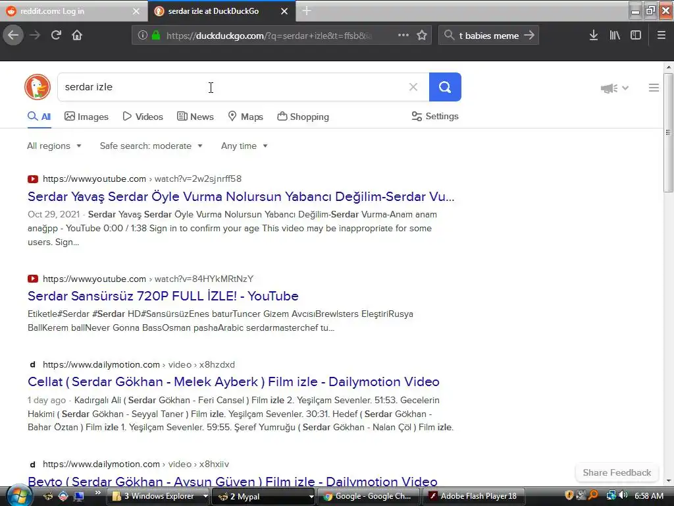The height and width of the screenshot is (506, 674).
Task: Open the DuckDuckGo side menu
Action: coord(654,88)
